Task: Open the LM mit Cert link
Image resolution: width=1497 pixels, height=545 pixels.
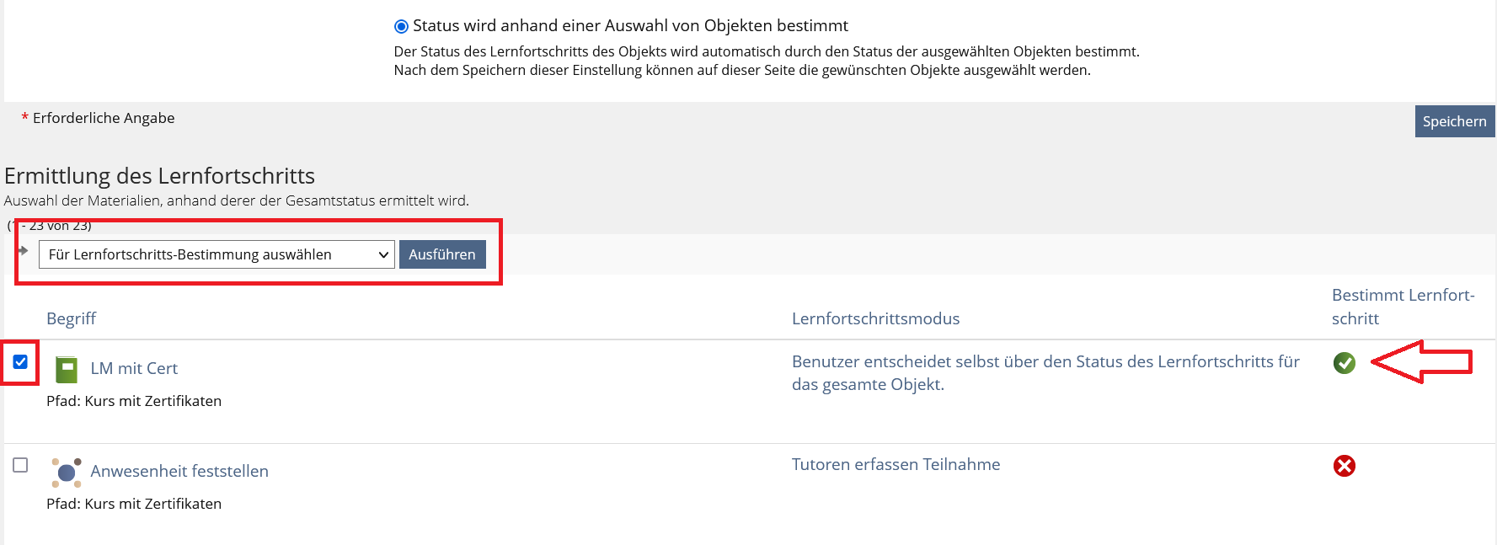Action: [134, 368]
